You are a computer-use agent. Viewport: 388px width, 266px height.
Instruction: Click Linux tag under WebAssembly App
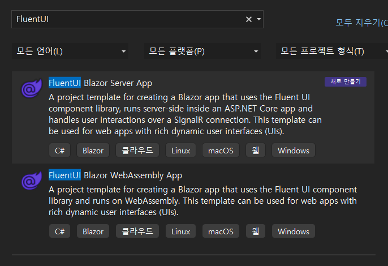click(180, 231)
